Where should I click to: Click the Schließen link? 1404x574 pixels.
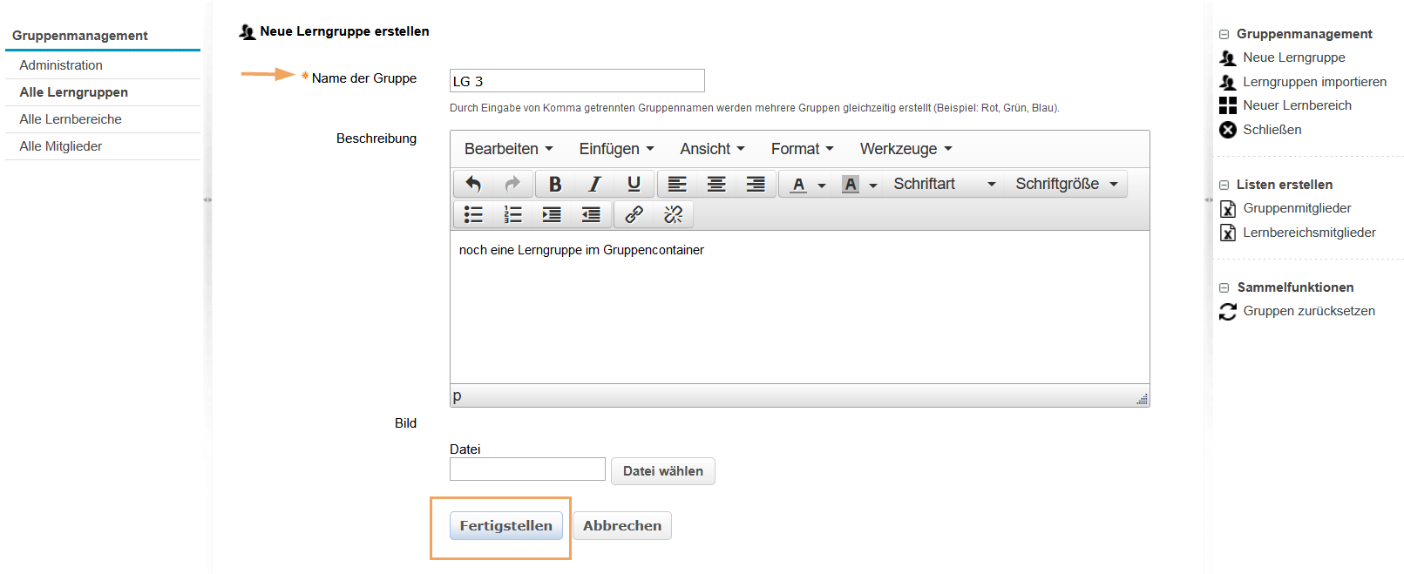1272,130
